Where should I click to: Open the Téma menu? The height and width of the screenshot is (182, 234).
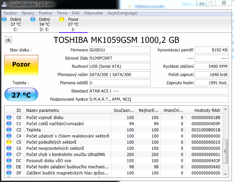pyautogui.click(x=62, y=13)
